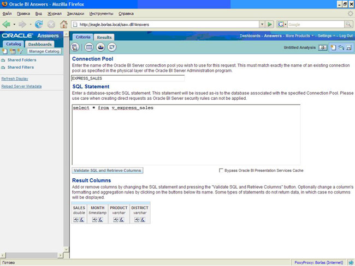The width and height of the screenshot is (355, 266).
Task: Open the URL history dropdown arrow
Action: 261,25
